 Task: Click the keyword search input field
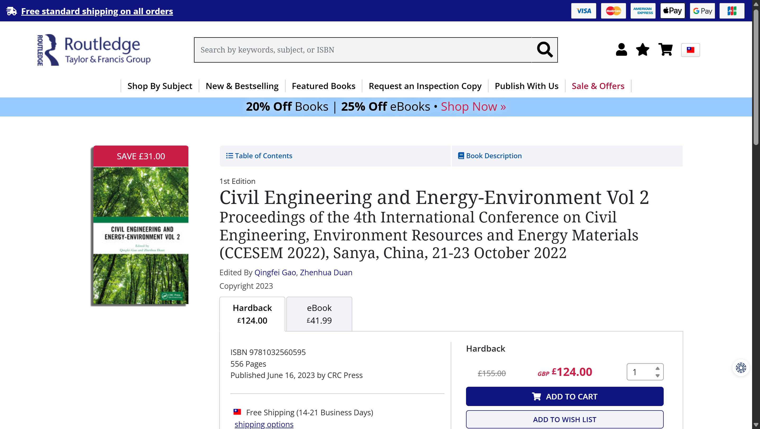point(363,50)
